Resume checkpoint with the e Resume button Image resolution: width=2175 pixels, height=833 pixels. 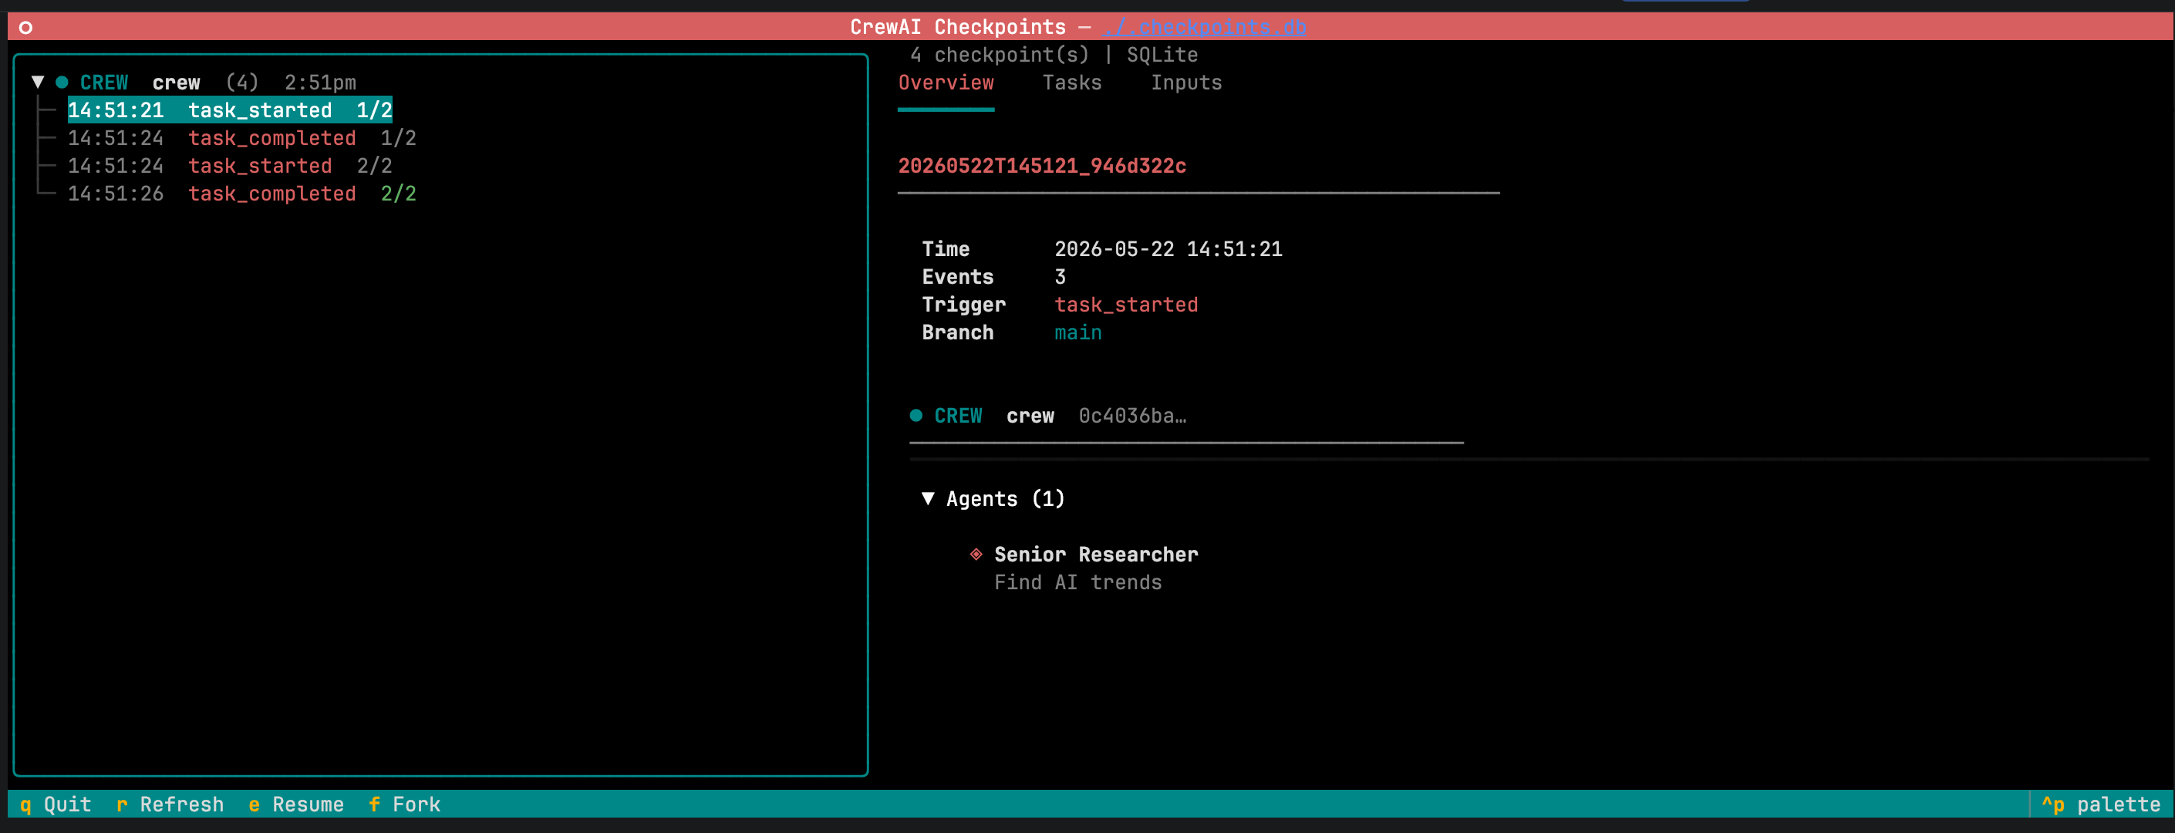click(295, 804)
